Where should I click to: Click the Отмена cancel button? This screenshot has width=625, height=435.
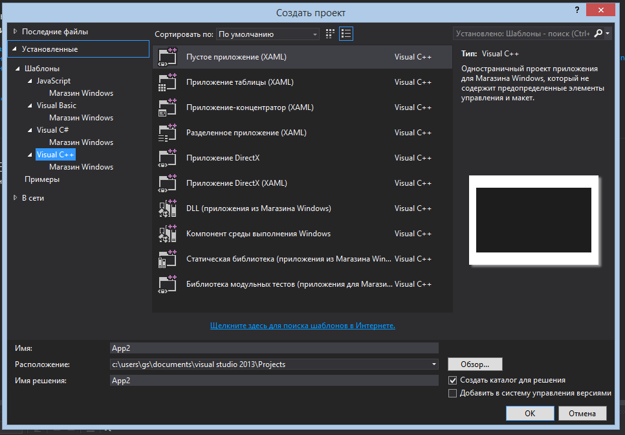pos(582,414)
